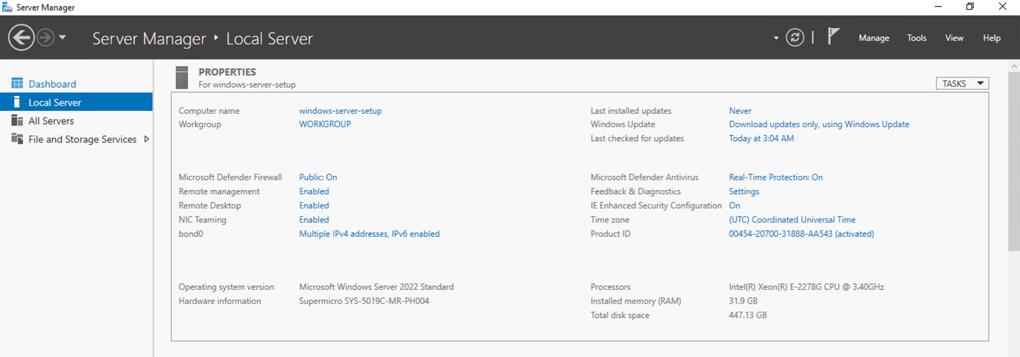This screenshot has height=357, width=1020.
Task: Click the bond0 label
Action: [191, 234]
